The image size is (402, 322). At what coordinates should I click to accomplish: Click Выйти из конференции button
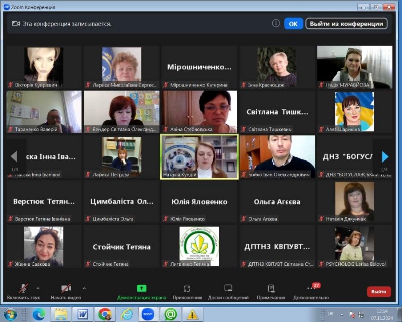pos(346,24)
